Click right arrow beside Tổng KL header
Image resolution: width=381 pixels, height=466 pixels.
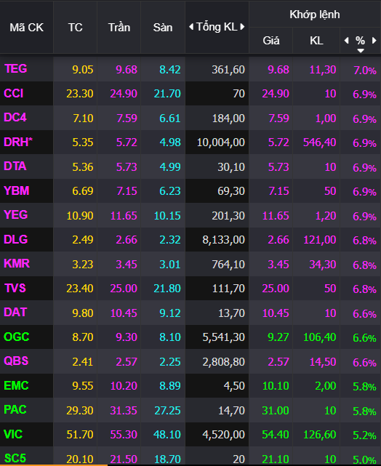click(x=242, y=27)
